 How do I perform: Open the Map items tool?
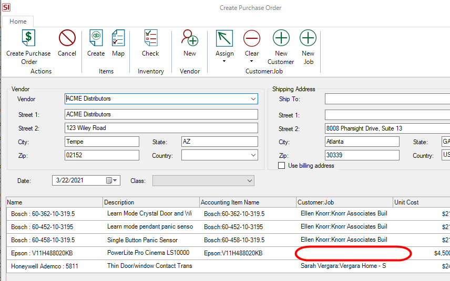(x=118, y=38)
